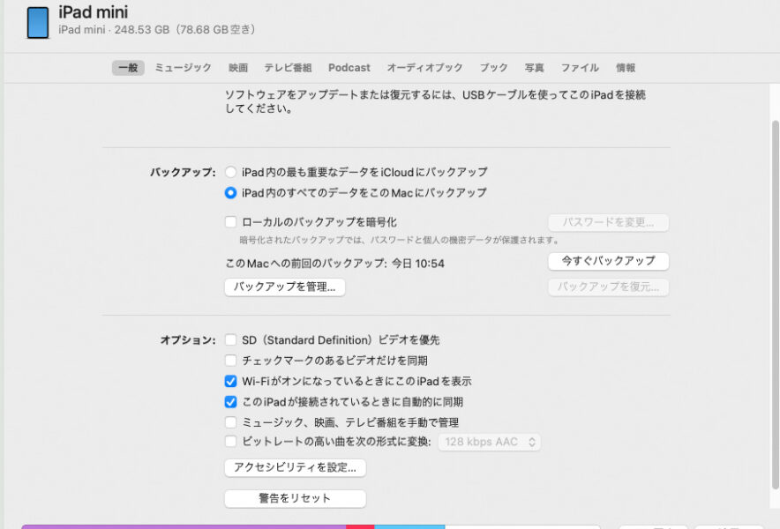The width and height of the screenshot is (780, 529).
Task: Disable automatic sync when iPad is connected
Action: [230, 402]
